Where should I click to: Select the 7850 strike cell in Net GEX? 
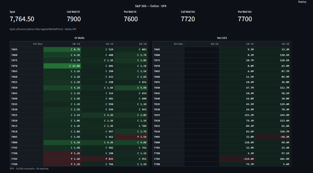pos(168,88)
